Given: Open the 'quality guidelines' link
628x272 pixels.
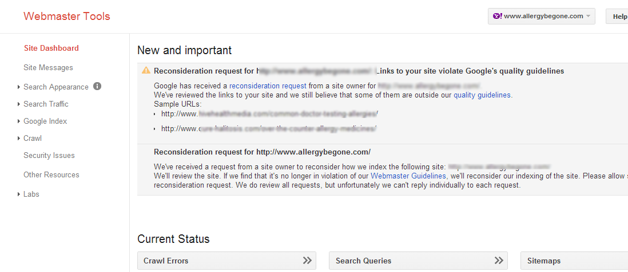Looking at the screenshot, I should [482, 95].
